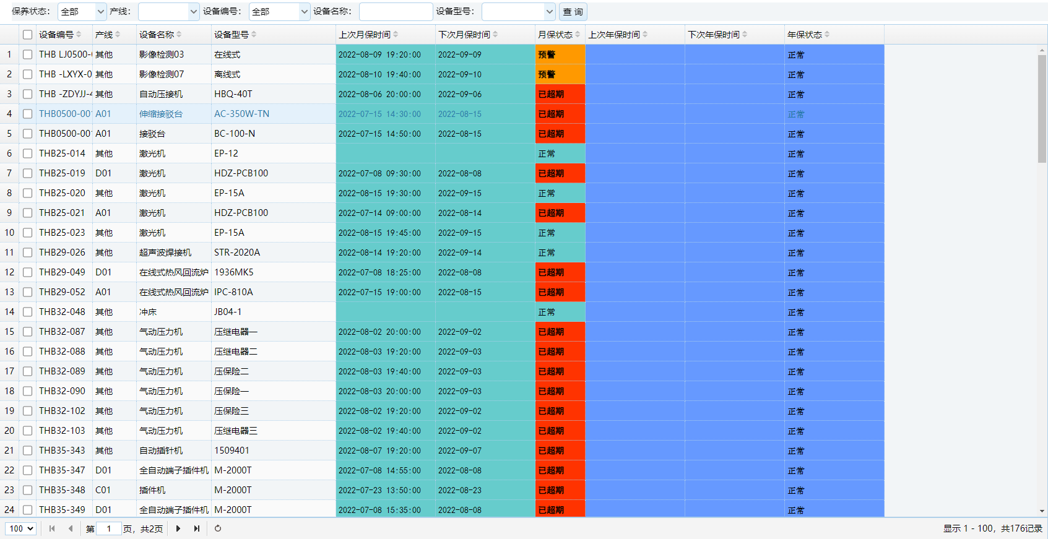This screenshot has height=539, width=1048.
Task: Click equipment name 自动插针机
Action: [x=161, y=451]
